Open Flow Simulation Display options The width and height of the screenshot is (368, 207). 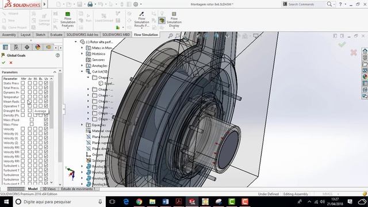(x=174, y=20)
